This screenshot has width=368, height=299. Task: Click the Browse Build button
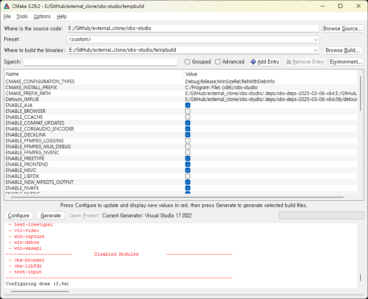(343, 50)
